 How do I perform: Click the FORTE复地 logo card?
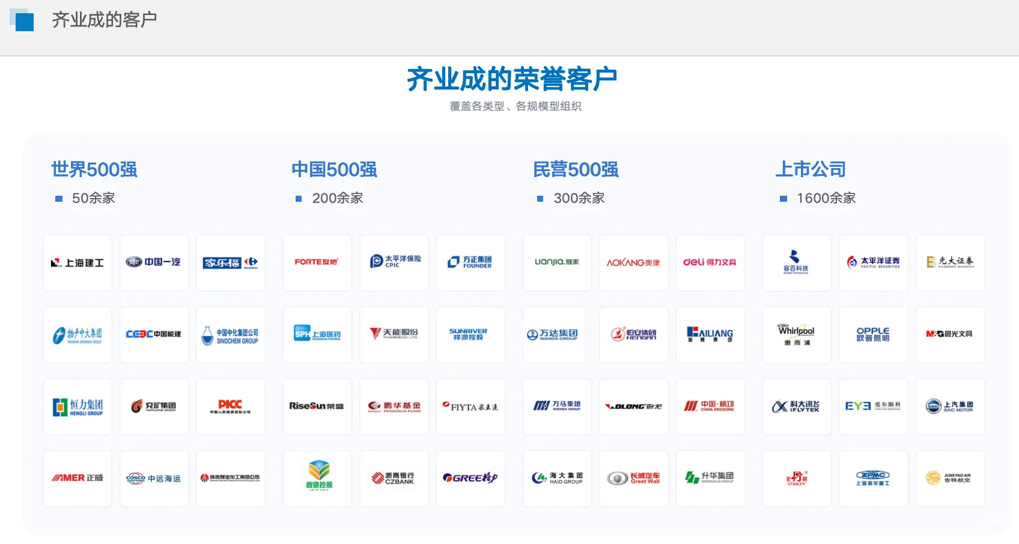(x=317, y=263)
